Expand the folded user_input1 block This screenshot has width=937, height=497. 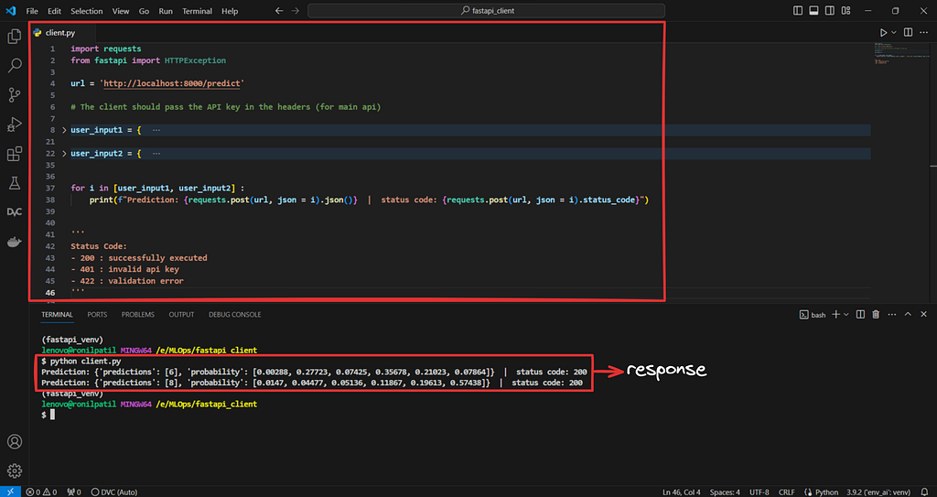(x=65, y=130)
